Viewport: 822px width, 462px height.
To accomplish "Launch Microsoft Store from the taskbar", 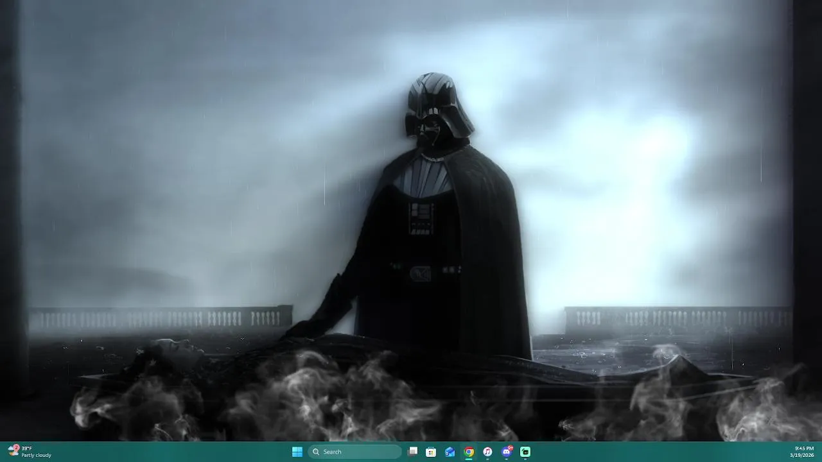I will click(431, 452).
